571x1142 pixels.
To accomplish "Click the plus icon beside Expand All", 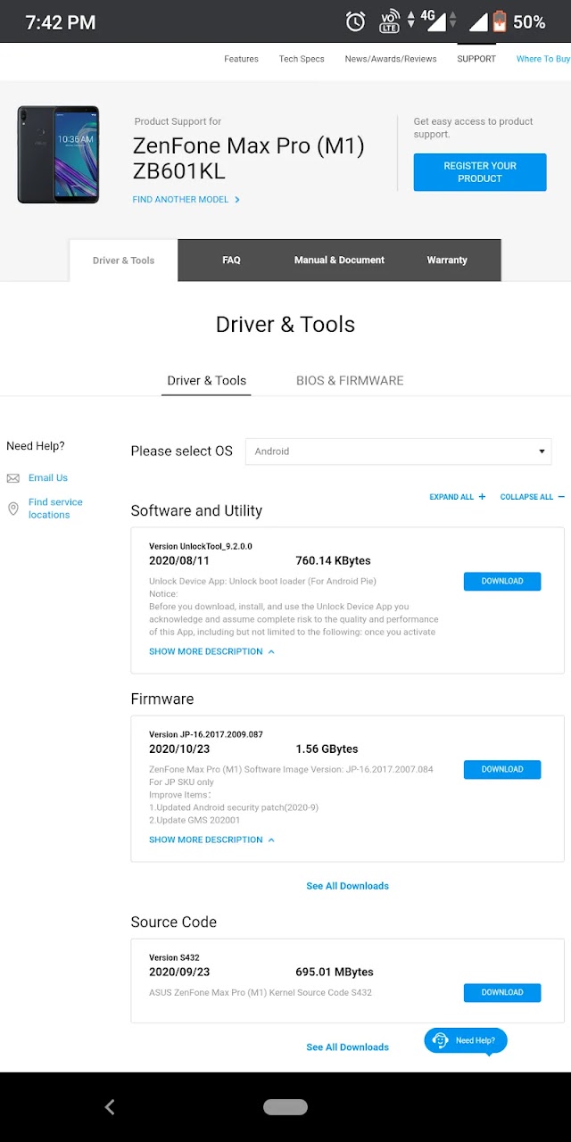I will (482, 497).
